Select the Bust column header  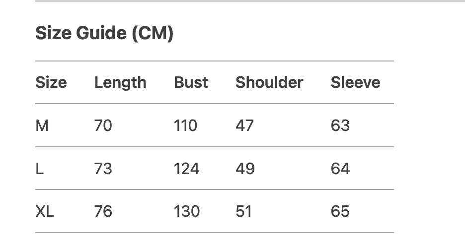[x=191, y=82]
